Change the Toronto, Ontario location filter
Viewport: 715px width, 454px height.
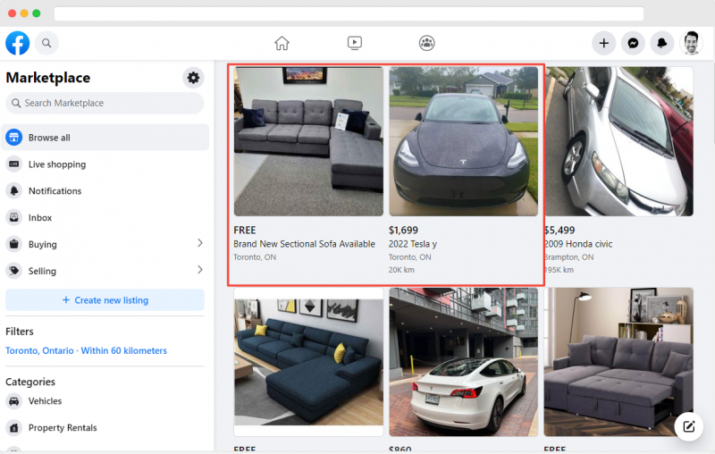click(x=86, y=350)
